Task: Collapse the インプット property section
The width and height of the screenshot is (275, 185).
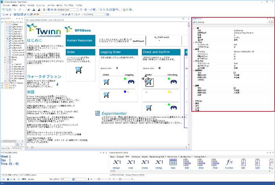Action: [x=194, y=43]
